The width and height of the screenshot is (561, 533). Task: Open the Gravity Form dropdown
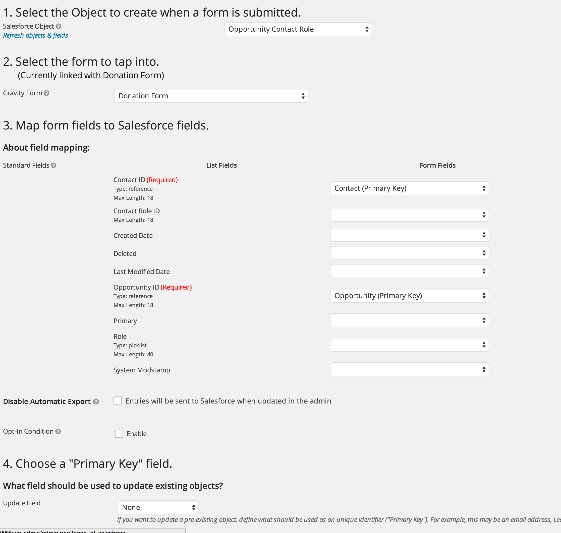[211, 96]
